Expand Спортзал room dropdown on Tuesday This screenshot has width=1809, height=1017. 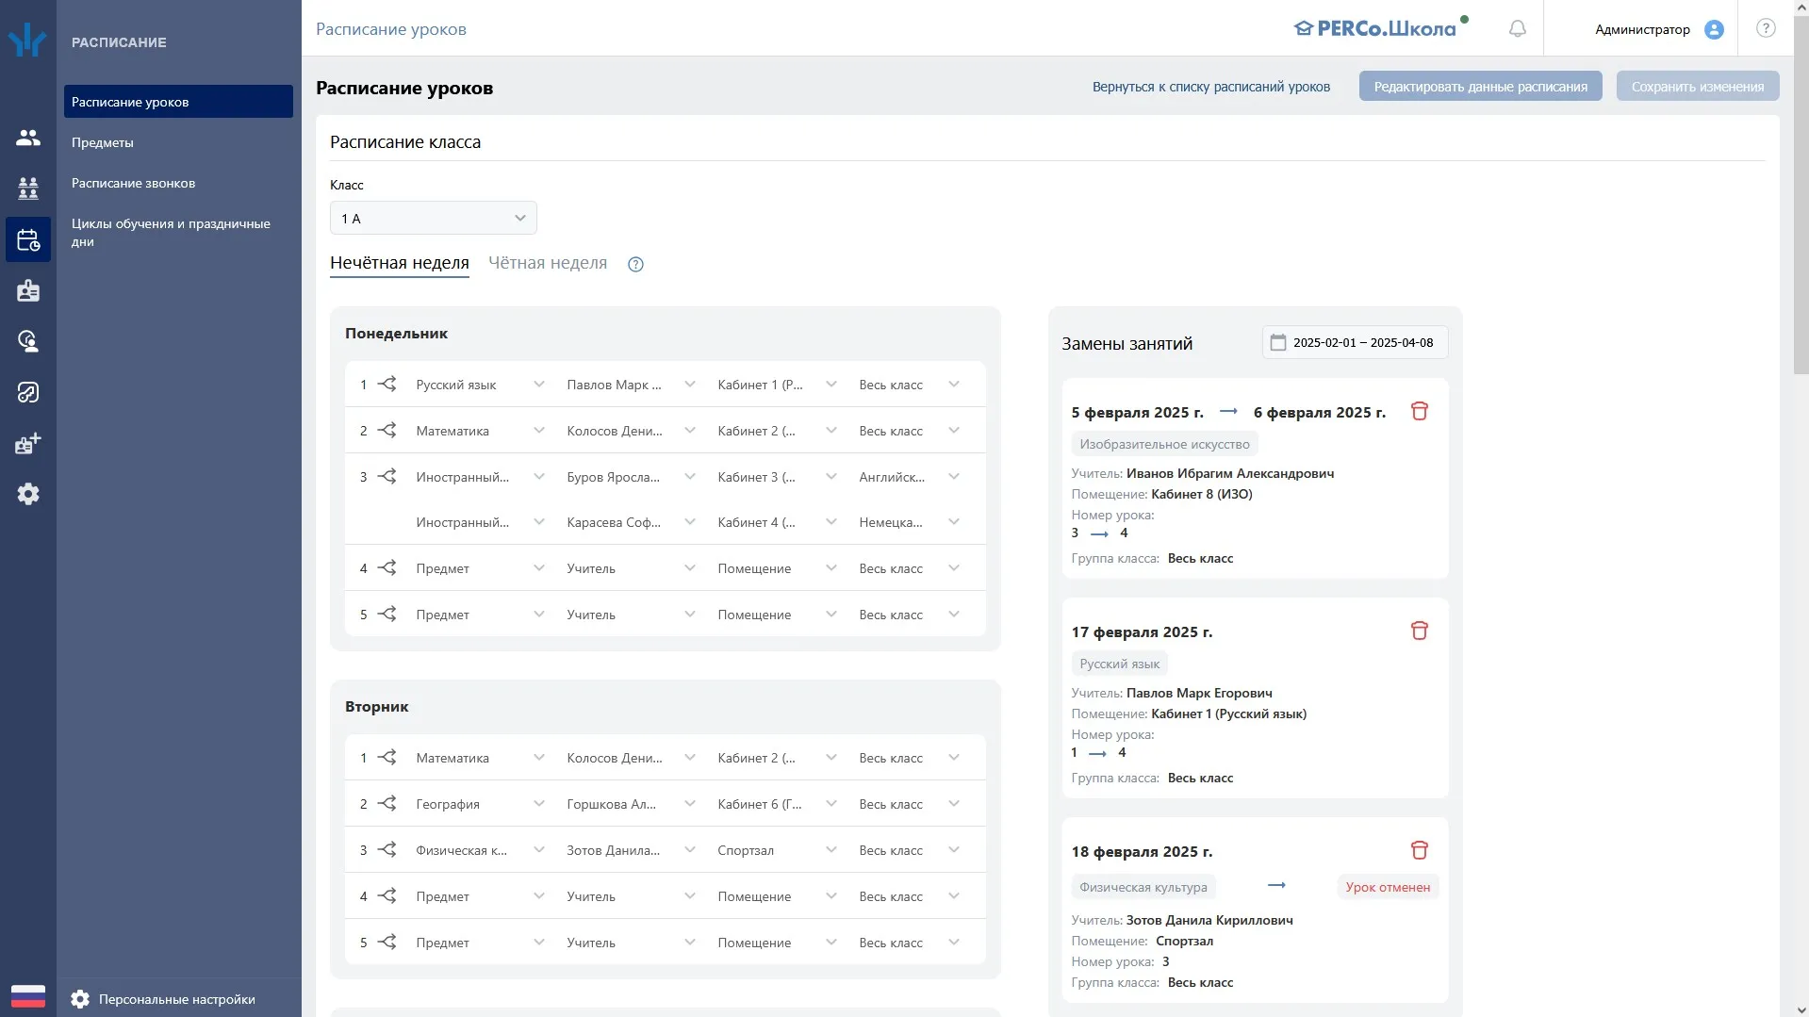point(778,850)
